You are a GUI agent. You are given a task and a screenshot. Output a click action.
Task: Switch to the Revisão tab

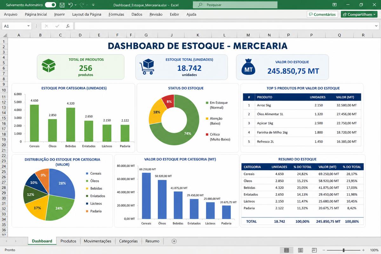click(156, 14)
